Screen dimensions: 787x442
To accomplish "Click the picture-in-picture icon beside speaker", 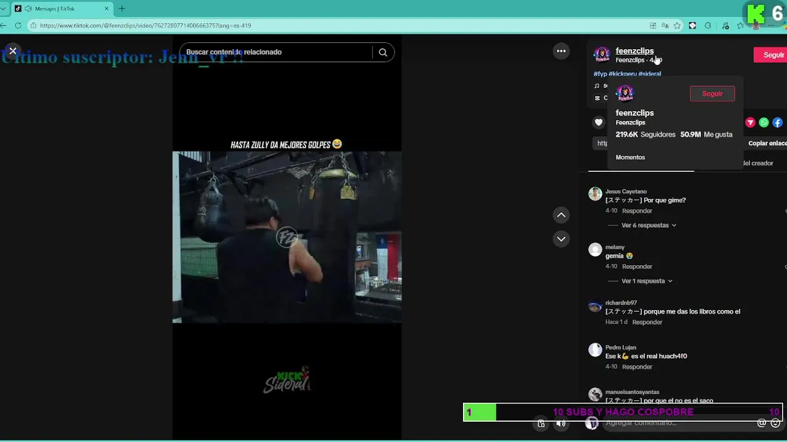I will (x=541, y=423).
